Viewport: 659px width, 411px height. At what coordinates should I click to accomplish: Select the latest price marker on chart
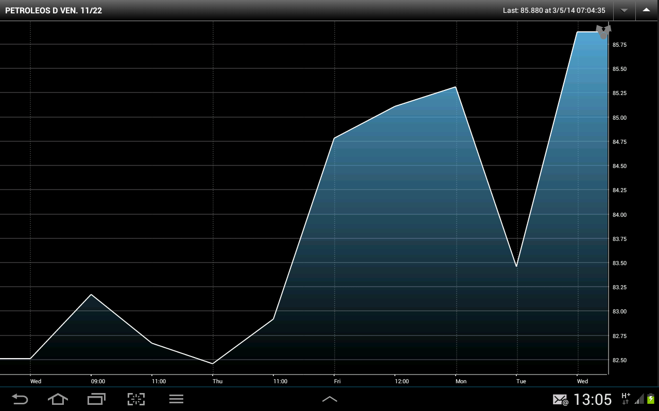(603, 31)
